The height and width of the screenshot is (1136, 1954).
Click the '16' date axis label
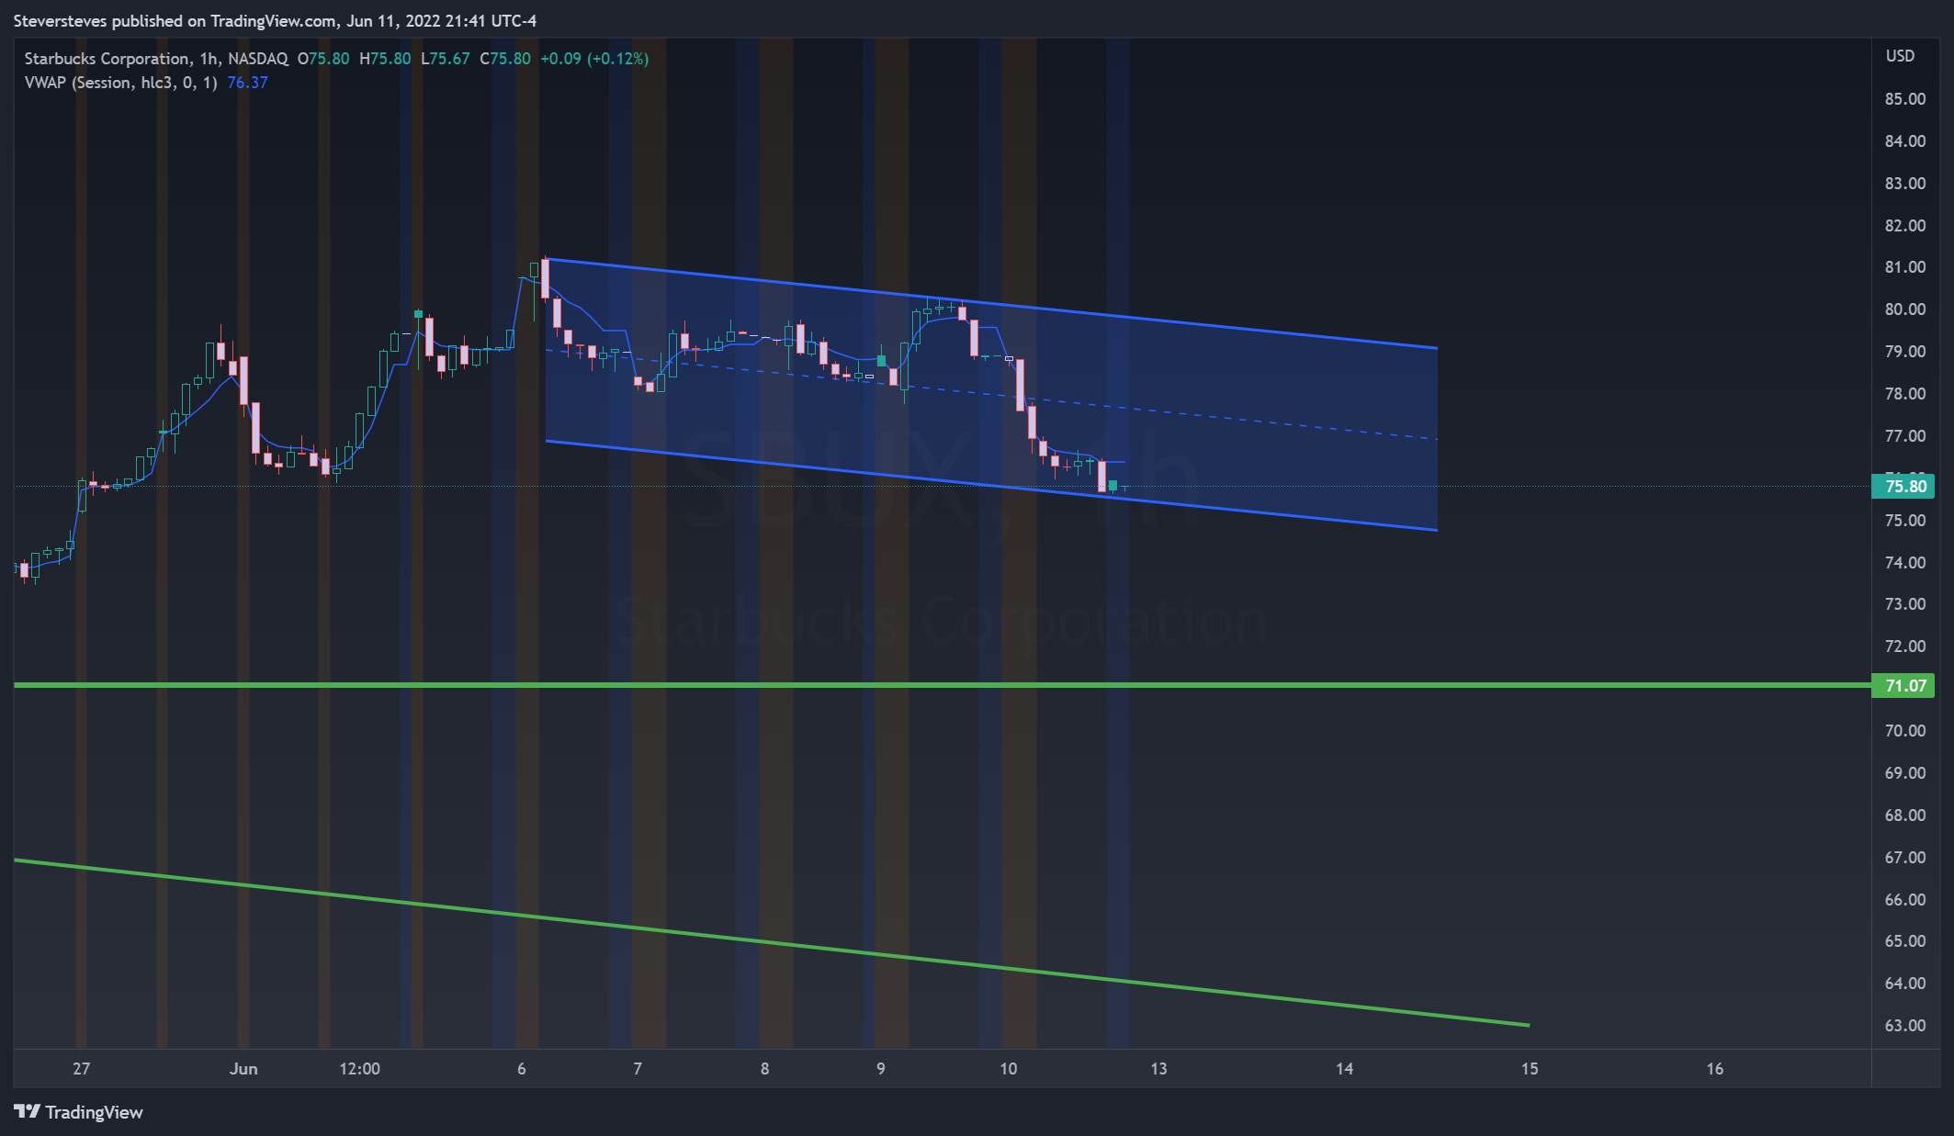[x=1714, y=1068]
